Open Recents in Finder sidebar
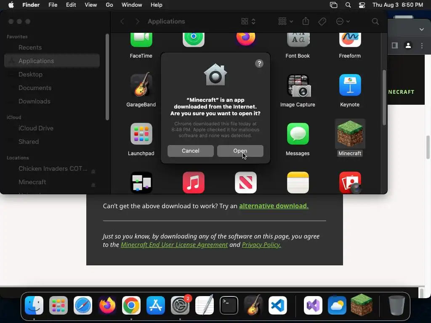 click(x=52, y=48)
